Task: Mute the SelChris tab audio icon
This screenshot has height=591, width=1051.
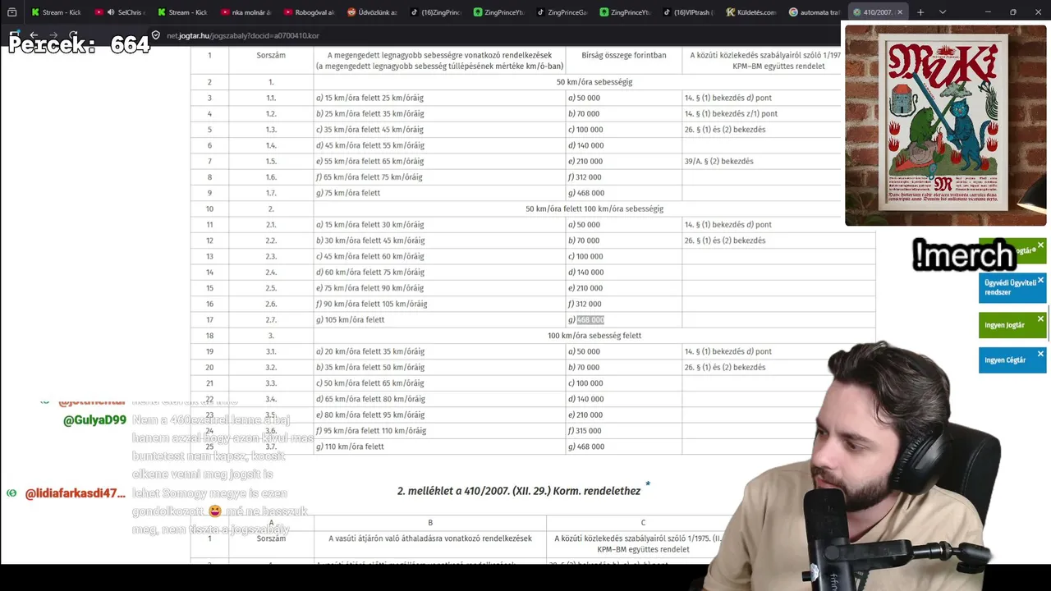Action: point(111,12)
